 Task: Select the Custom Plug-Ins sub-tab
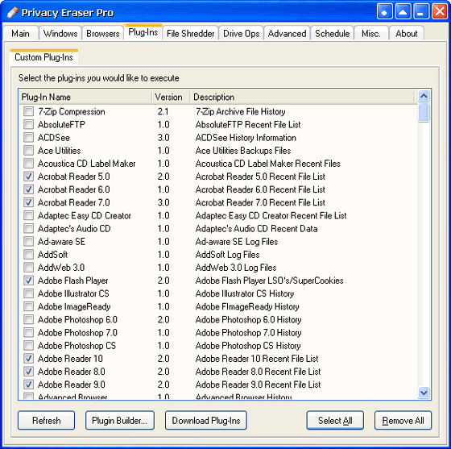pos(43,57)
